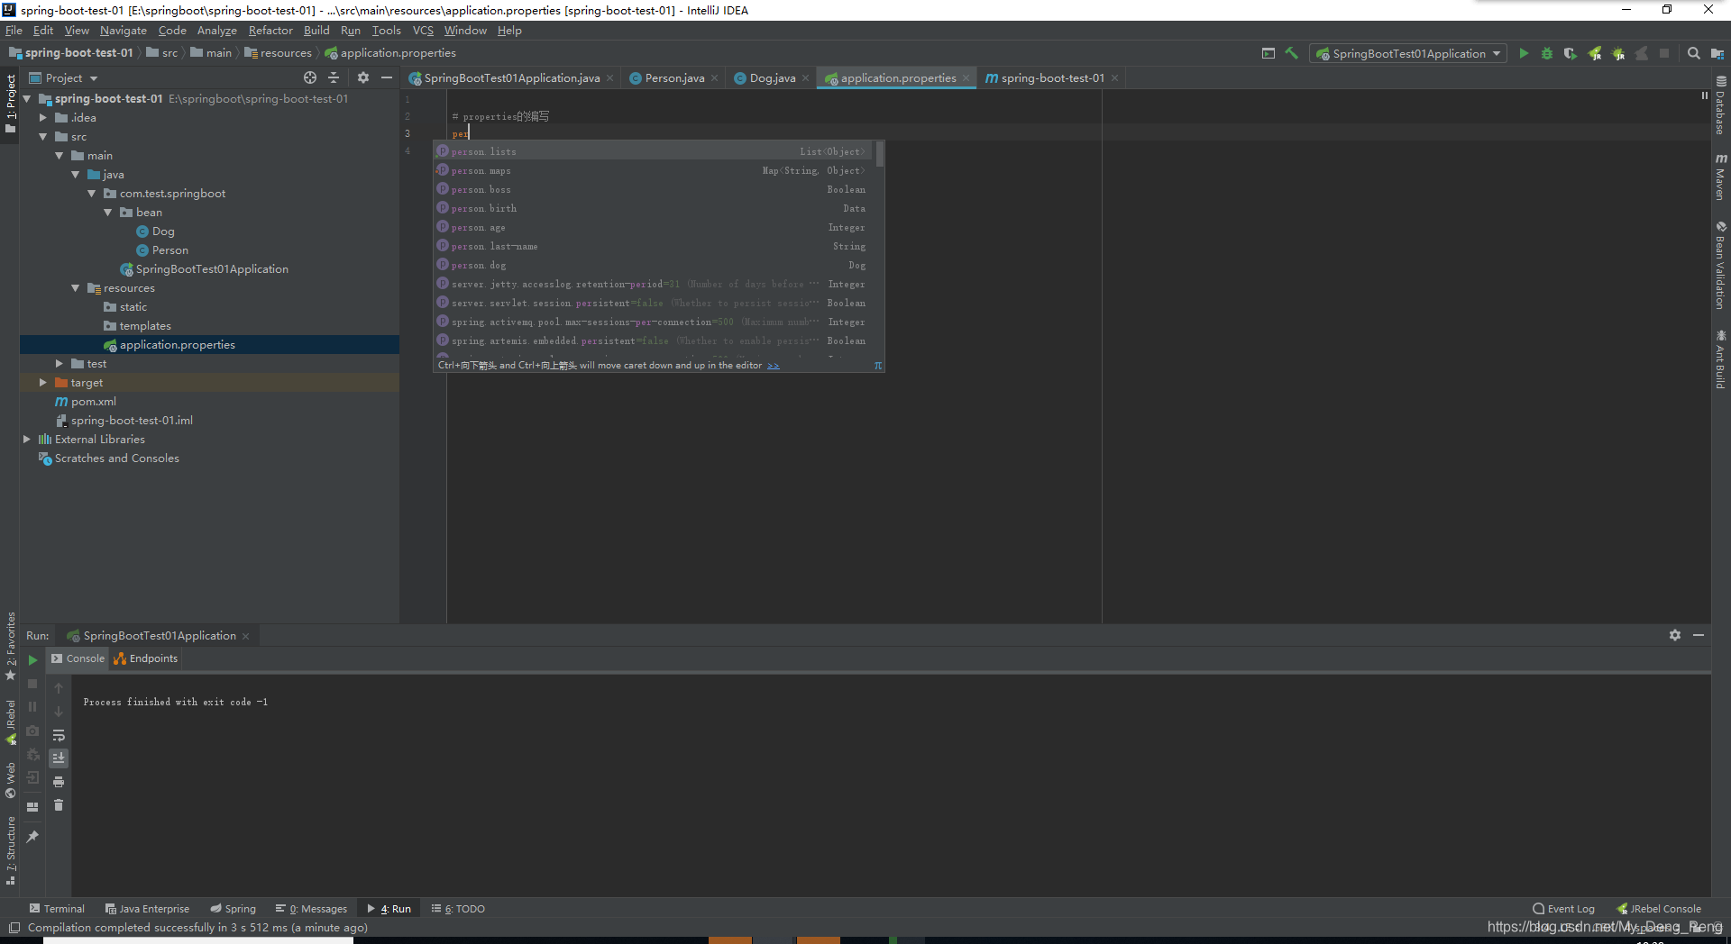The height and width of the screenshot is (944, 1731).
Task: Toggle the JRebel side panel
Action: (x=10, y=722)
